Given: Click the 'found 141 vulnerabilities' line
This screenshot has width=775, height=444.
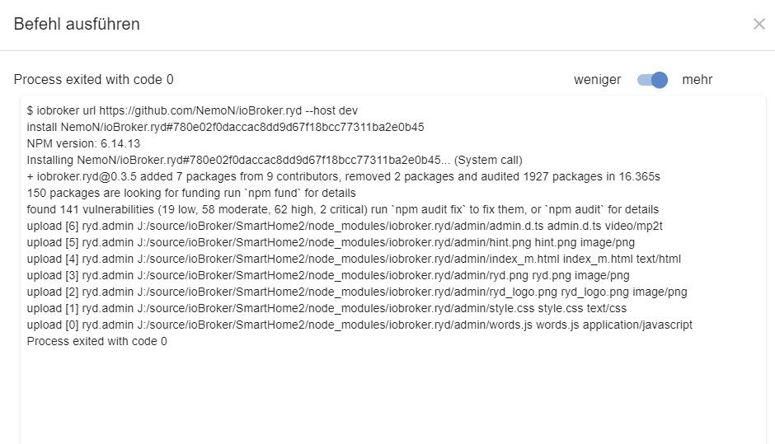Looking at the screenshot, I should (342, 209).
